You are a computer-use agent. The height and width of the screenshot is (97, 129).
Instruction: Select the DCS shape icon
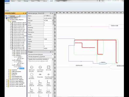coord(49,67)
